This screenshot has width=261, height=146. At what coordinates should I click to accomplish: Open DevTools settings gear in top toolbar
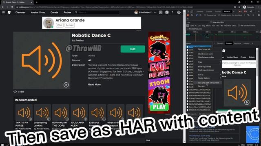[x=251, y=11]
